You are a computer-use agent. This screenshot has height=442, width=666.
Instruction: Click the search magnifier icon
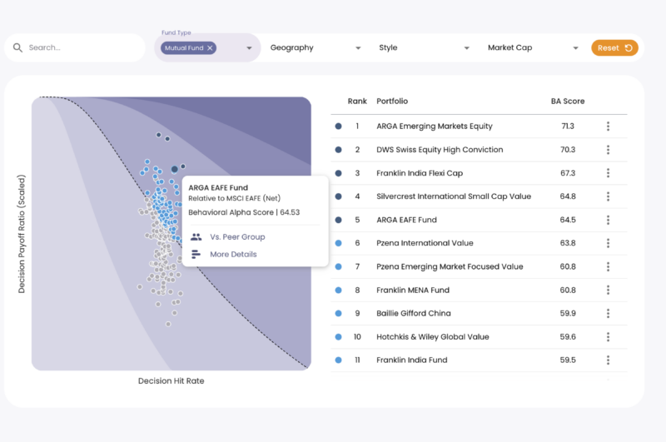[x=17, y=47]
